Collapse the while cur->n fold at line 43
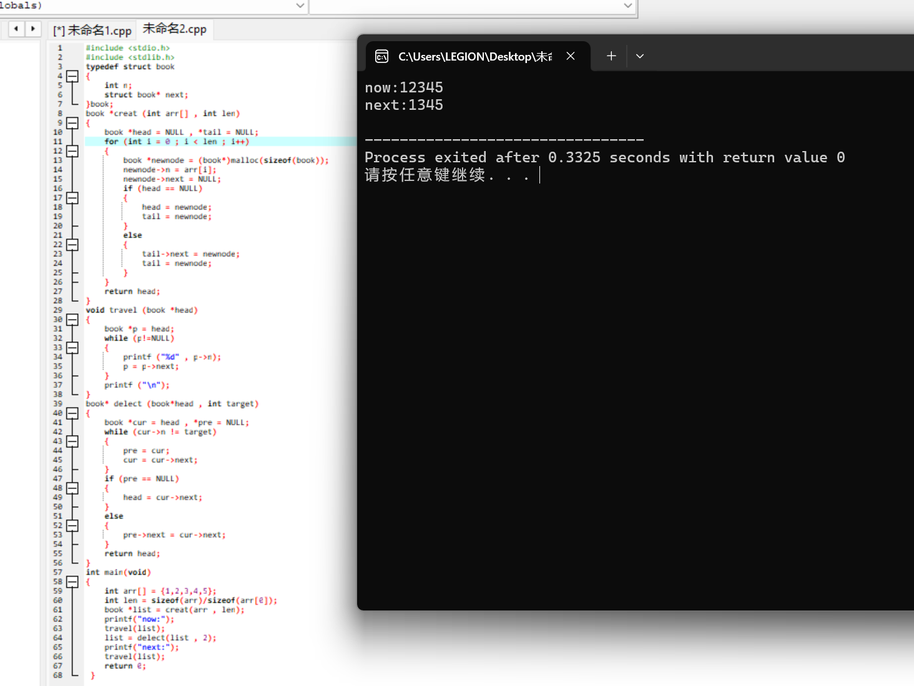This screenshot has width=914, height=686. (x=72, y=441)
